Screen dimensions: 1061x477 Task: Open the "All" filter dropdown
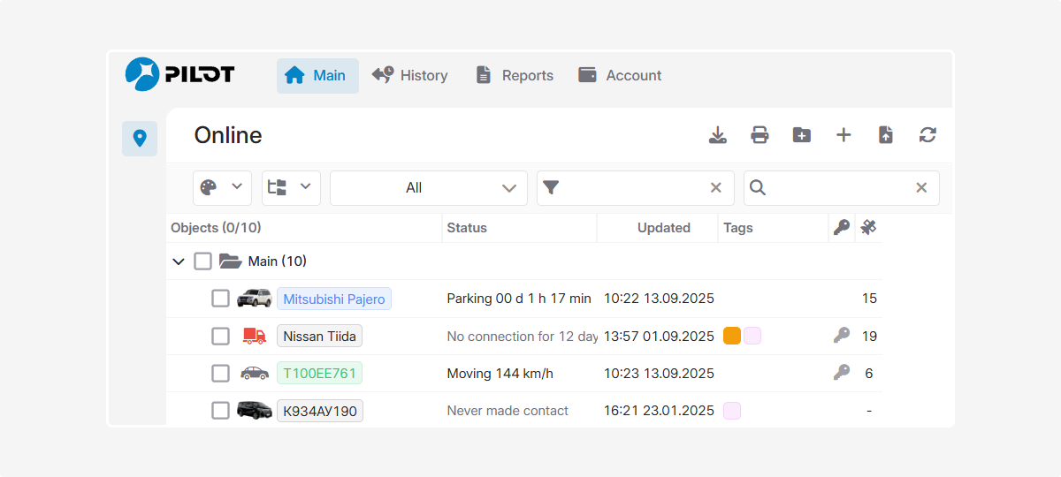[428, 188]
